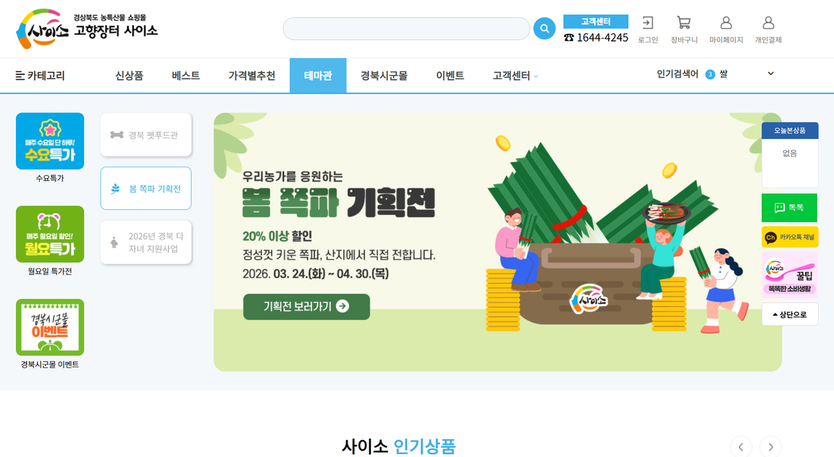Open the 경북시군몰 이벤트 icon
834x457 pixels.
click(50, 327)
